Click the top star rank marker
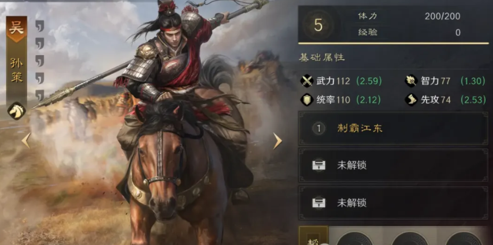Viewport: 493px width, 245px height. (39, 26)
